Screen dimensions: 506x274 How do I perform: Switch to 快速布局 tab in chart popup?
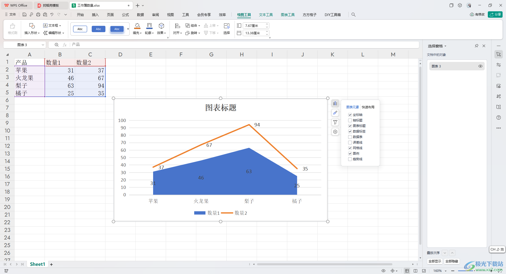point(368,107)
